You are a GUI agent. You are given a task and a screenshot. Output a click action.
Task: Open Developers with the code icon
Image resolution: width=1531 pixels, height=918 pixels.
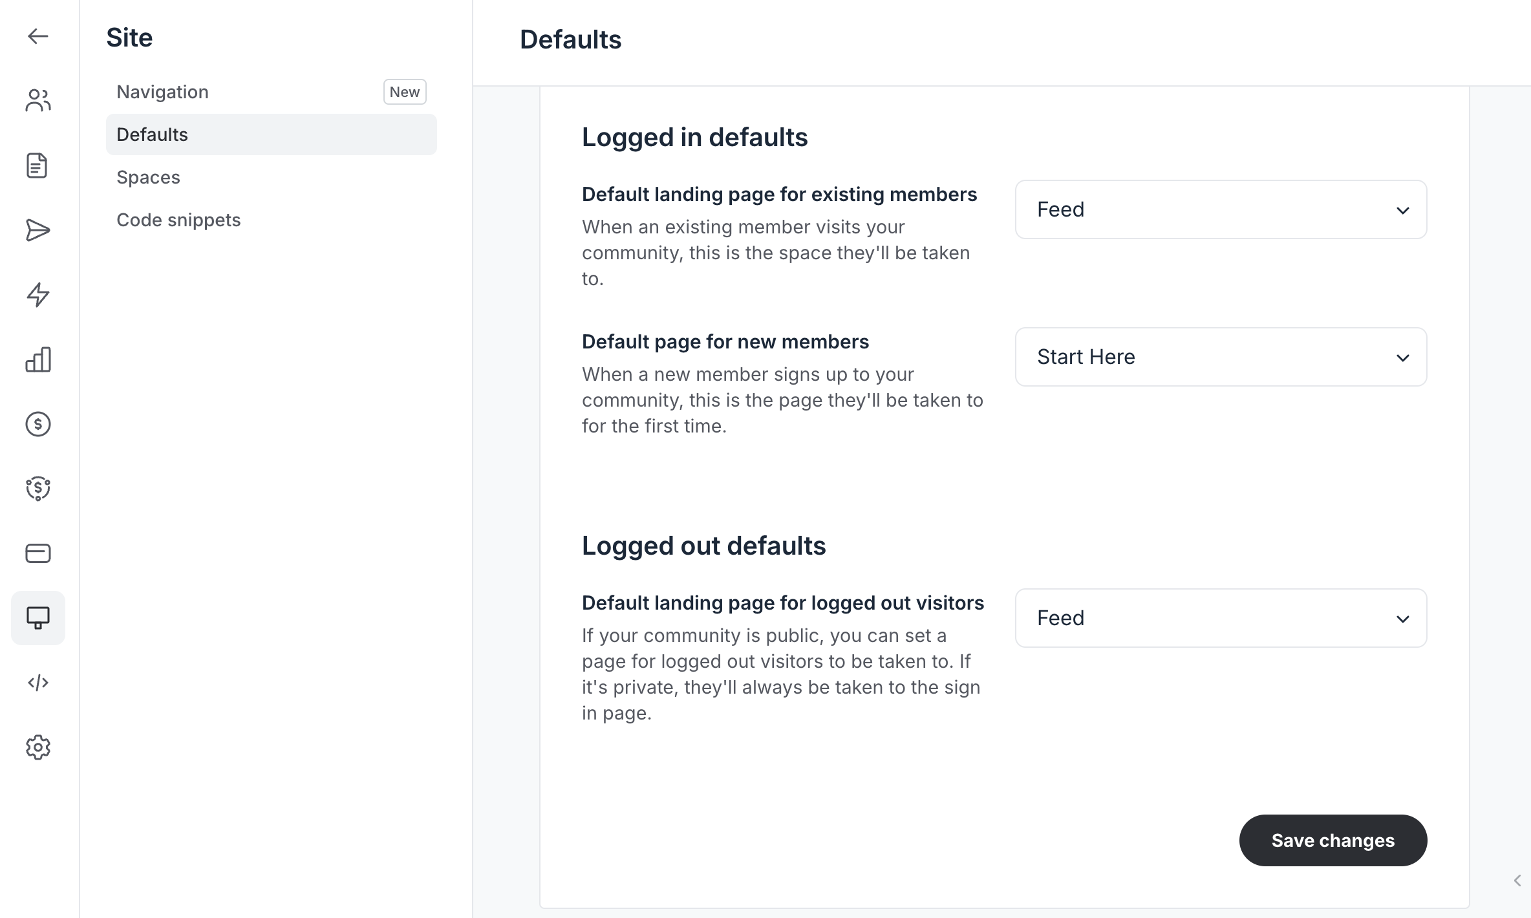[x=37, y=683]
